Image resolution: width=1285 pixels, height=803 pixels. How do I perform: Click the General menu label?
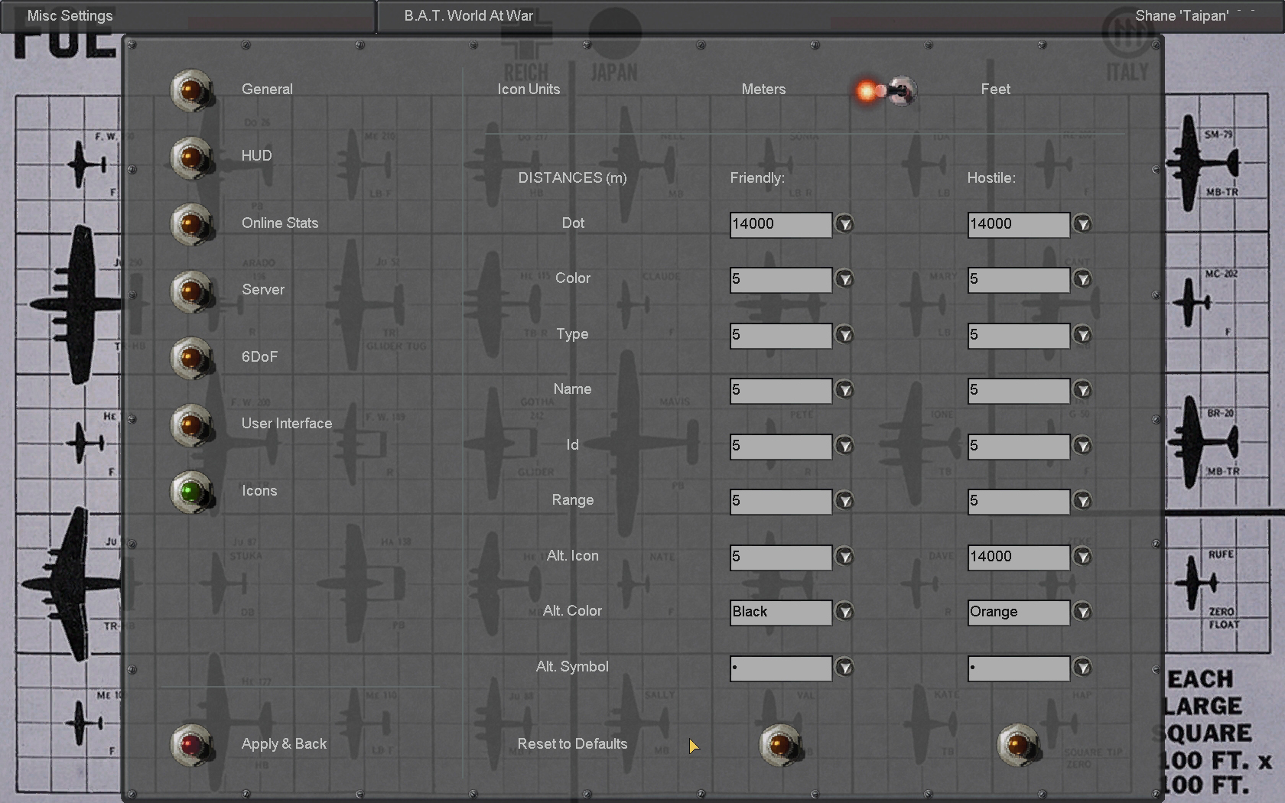pos(267,89)
